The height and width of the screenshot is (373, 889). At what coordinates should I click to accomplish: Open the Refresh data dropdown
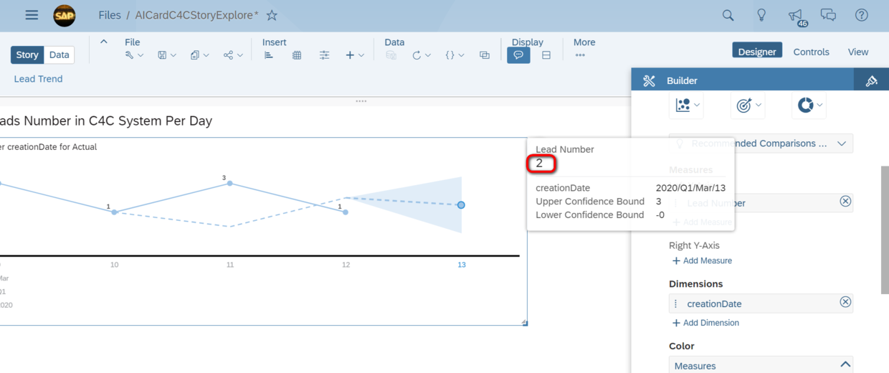click(x=421, y=55)
